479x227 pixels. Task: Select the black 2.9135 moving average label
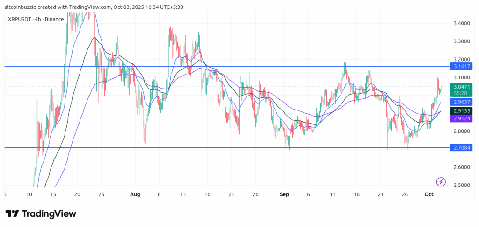point(461,111)
